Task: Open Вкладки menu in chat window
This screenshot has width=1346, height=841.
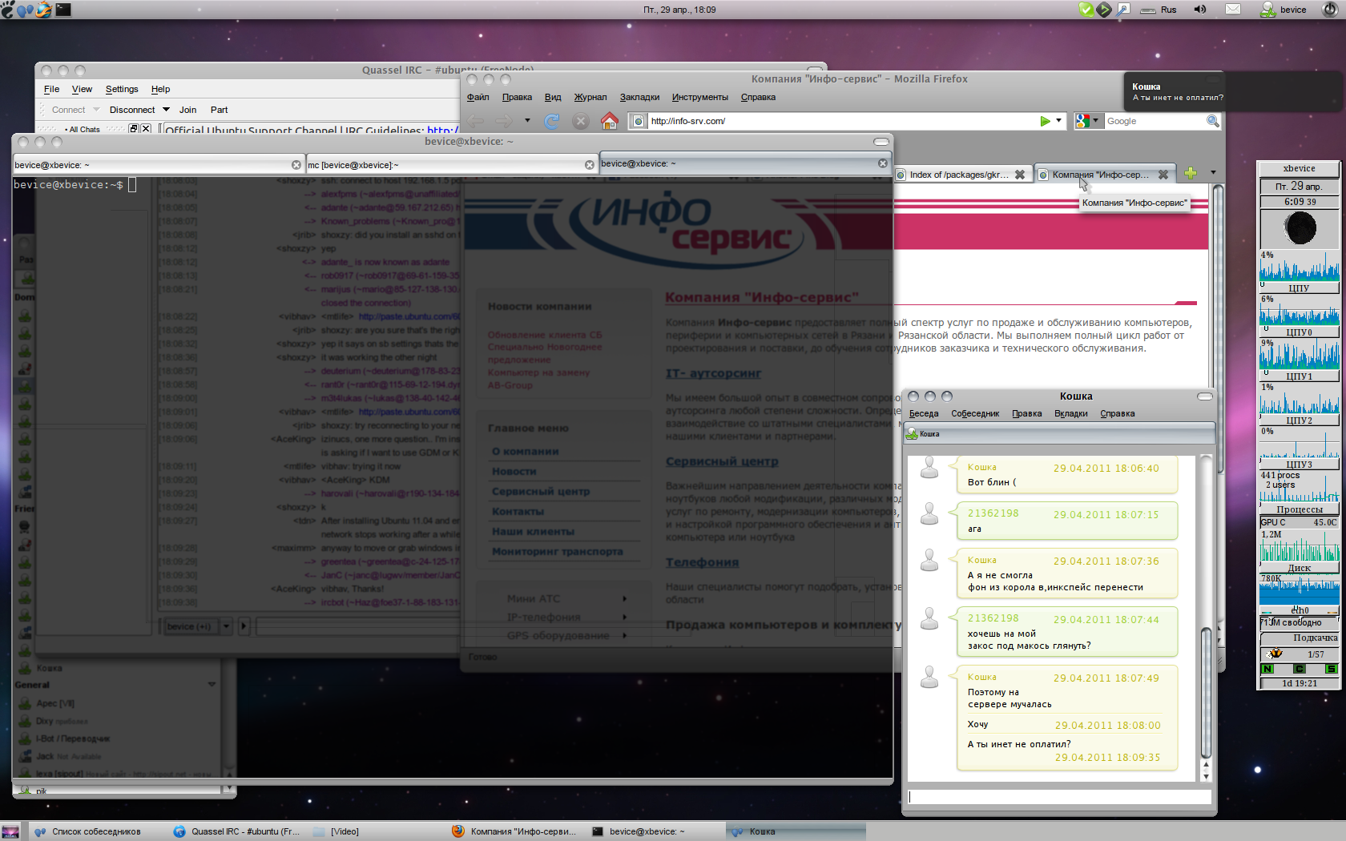Action: point(1071,413)
